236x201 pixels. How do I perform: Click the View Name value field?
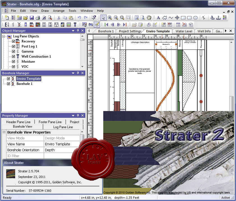coord(62,144)
